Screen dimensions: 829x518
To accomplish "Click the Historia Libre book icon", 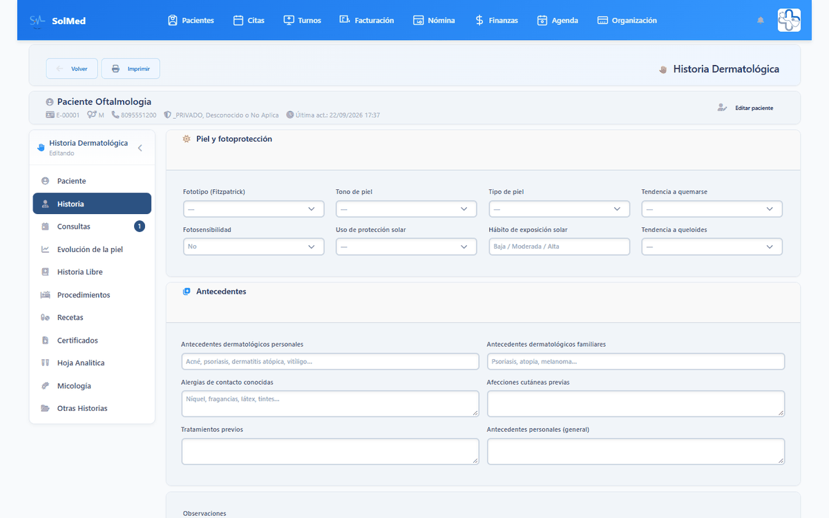I will pos(46,272).
